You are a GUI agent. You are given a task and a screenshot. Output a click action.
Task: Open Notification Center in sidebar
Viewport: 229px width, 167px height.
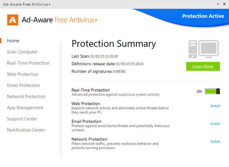pyautogui.click(x=26, y=130)
